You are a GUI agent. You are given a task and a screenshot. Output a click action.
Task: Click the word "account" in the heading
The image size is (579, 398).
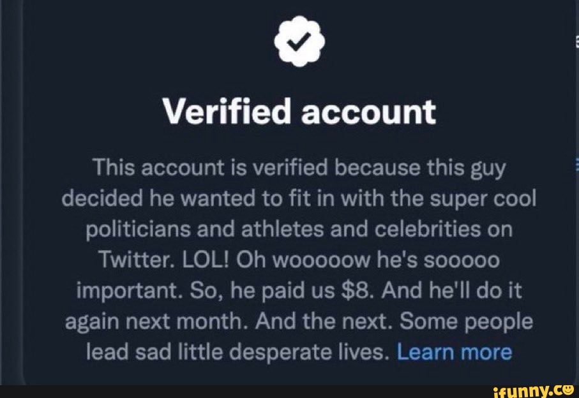coord(368,112)
